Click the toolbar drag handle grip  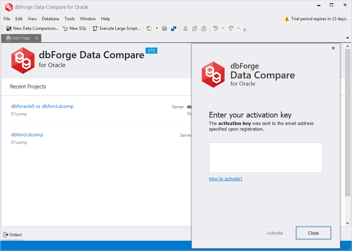click(2, 28)
